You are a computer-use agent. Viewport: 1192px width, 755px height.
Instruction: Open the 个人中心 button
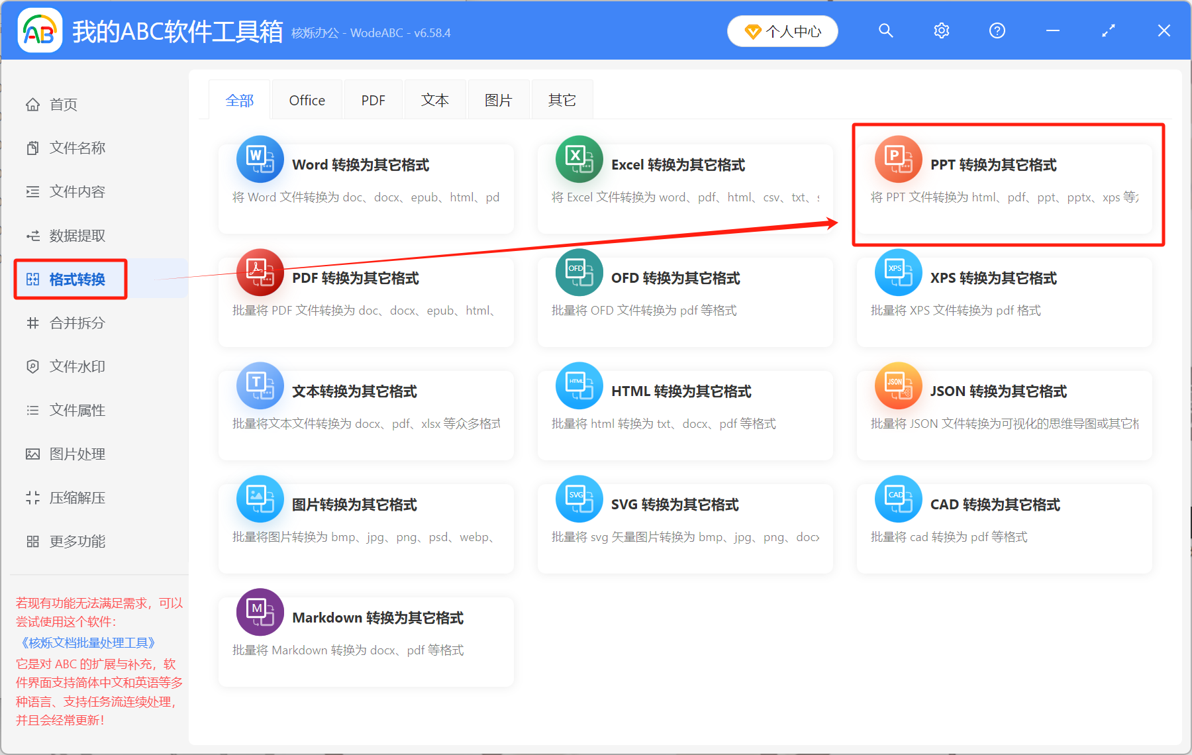coord(782,30)
